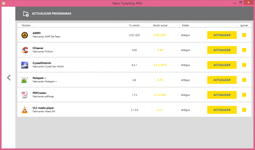Click current version 3.60.1497
Viewport: 255px width, 150px height.
160,35
